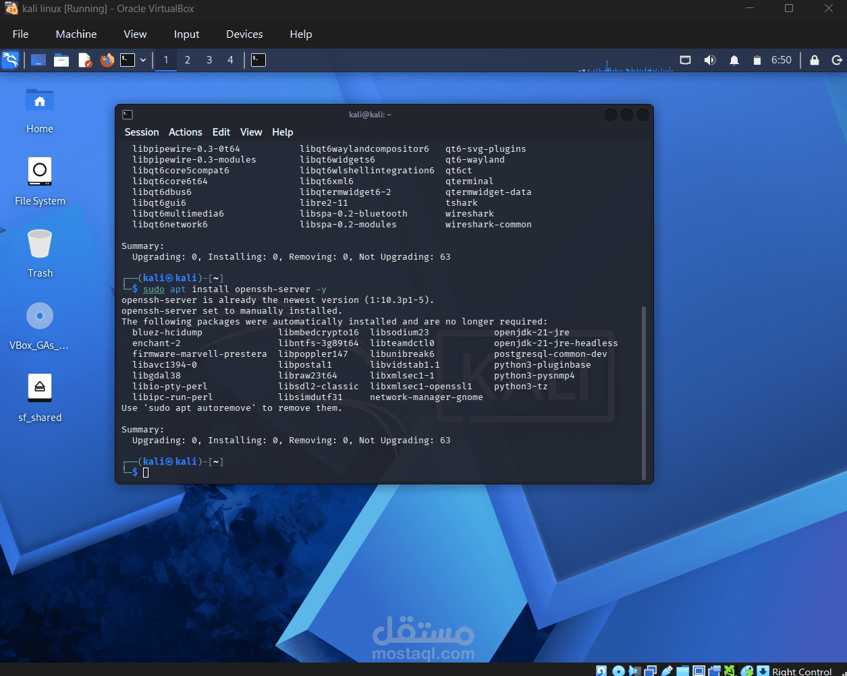Viewport: 847px width, 676px height.
Task: Launch Firefox from the Kali panel
Action: coord(107,60)
